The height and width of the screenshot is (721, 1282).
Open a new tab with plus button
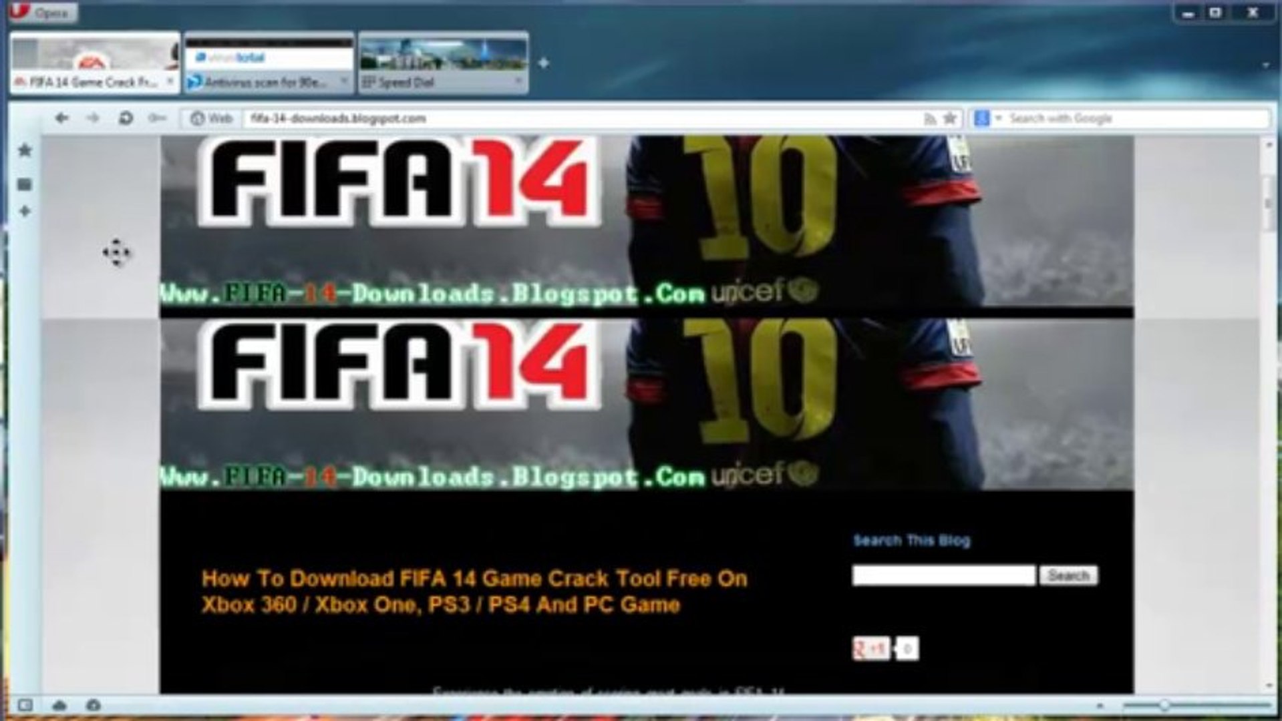(x=544, y=63)
